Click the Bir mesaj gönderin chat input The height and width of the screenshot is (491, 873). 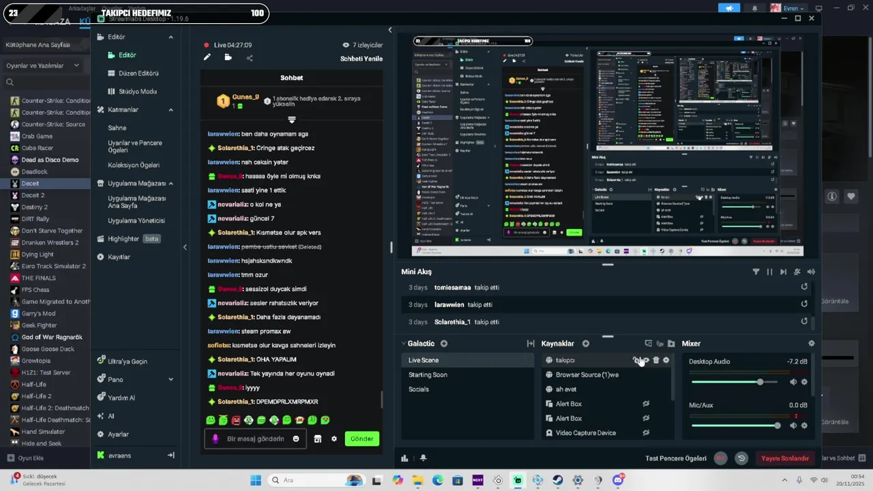pos(256,438)
